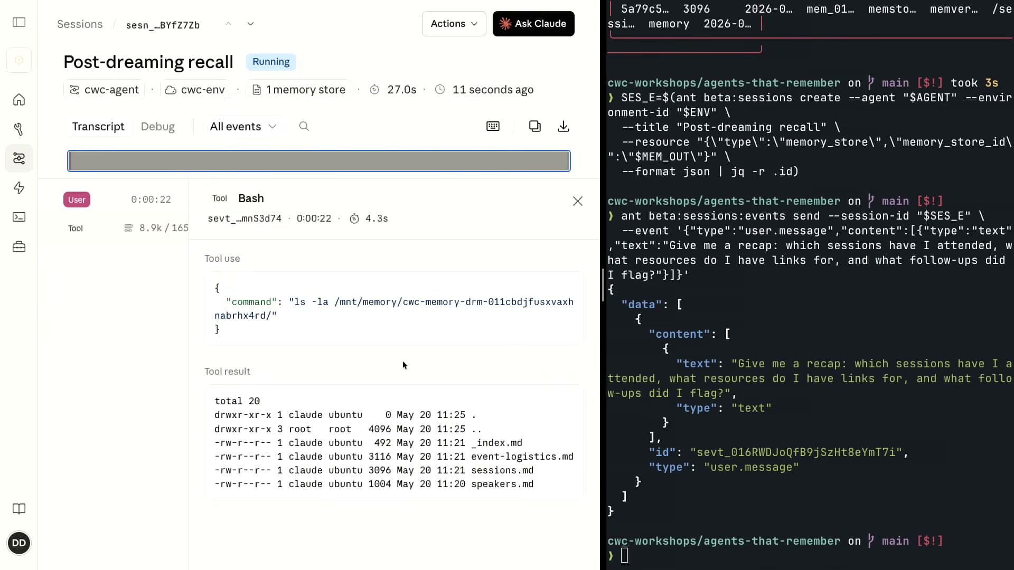1014x570 pixels.
Task: Expand the All events filter dropdown
Action: (243, 127)
